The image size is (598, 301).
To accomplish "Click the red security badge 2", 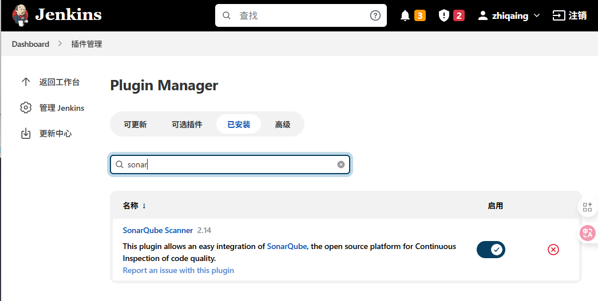I will click(459, 15).
